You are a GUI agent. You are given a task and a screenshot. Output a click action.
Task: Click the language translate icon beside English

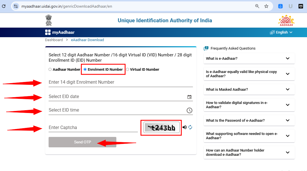coord(272,32)
